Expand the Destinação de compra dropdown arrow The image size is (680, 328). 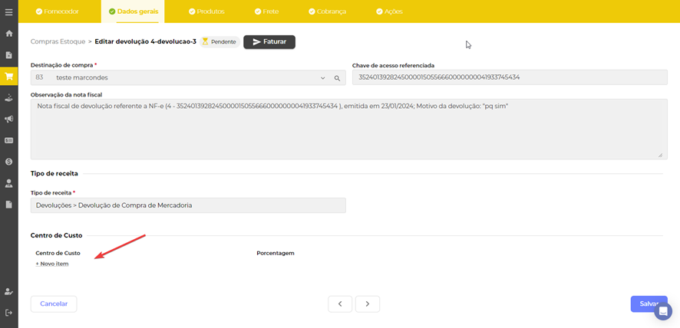tap(323, 78)
